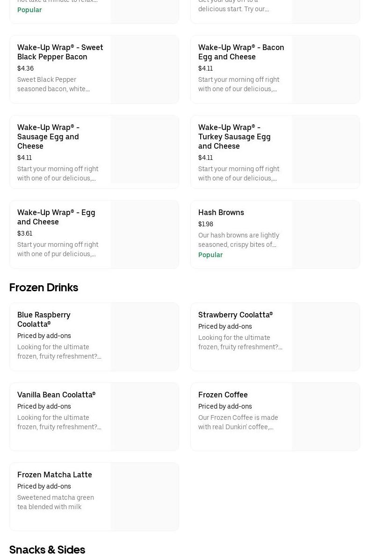This screenshot has height=554, width=376.
Task: Open the Hash Browns menu item
Action: [221, 212]
